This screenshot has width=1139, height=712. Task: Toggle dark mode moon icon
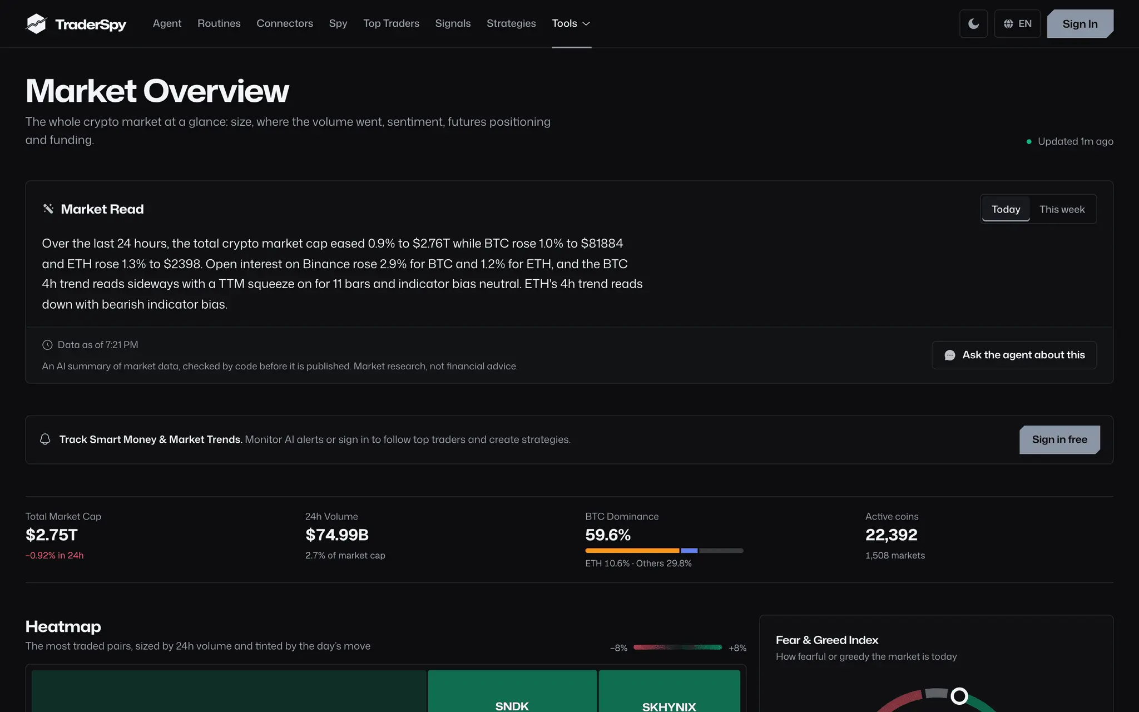pyautogui.click(x=973, y=23)
